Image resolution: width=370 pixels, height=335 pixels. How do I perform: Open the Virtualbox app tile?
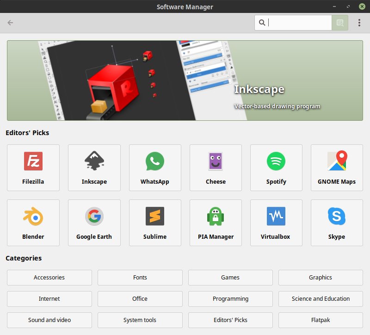coord(276,223)
